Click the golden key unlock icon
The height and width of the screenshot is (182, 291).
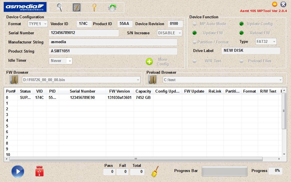(x=94, y=8)
